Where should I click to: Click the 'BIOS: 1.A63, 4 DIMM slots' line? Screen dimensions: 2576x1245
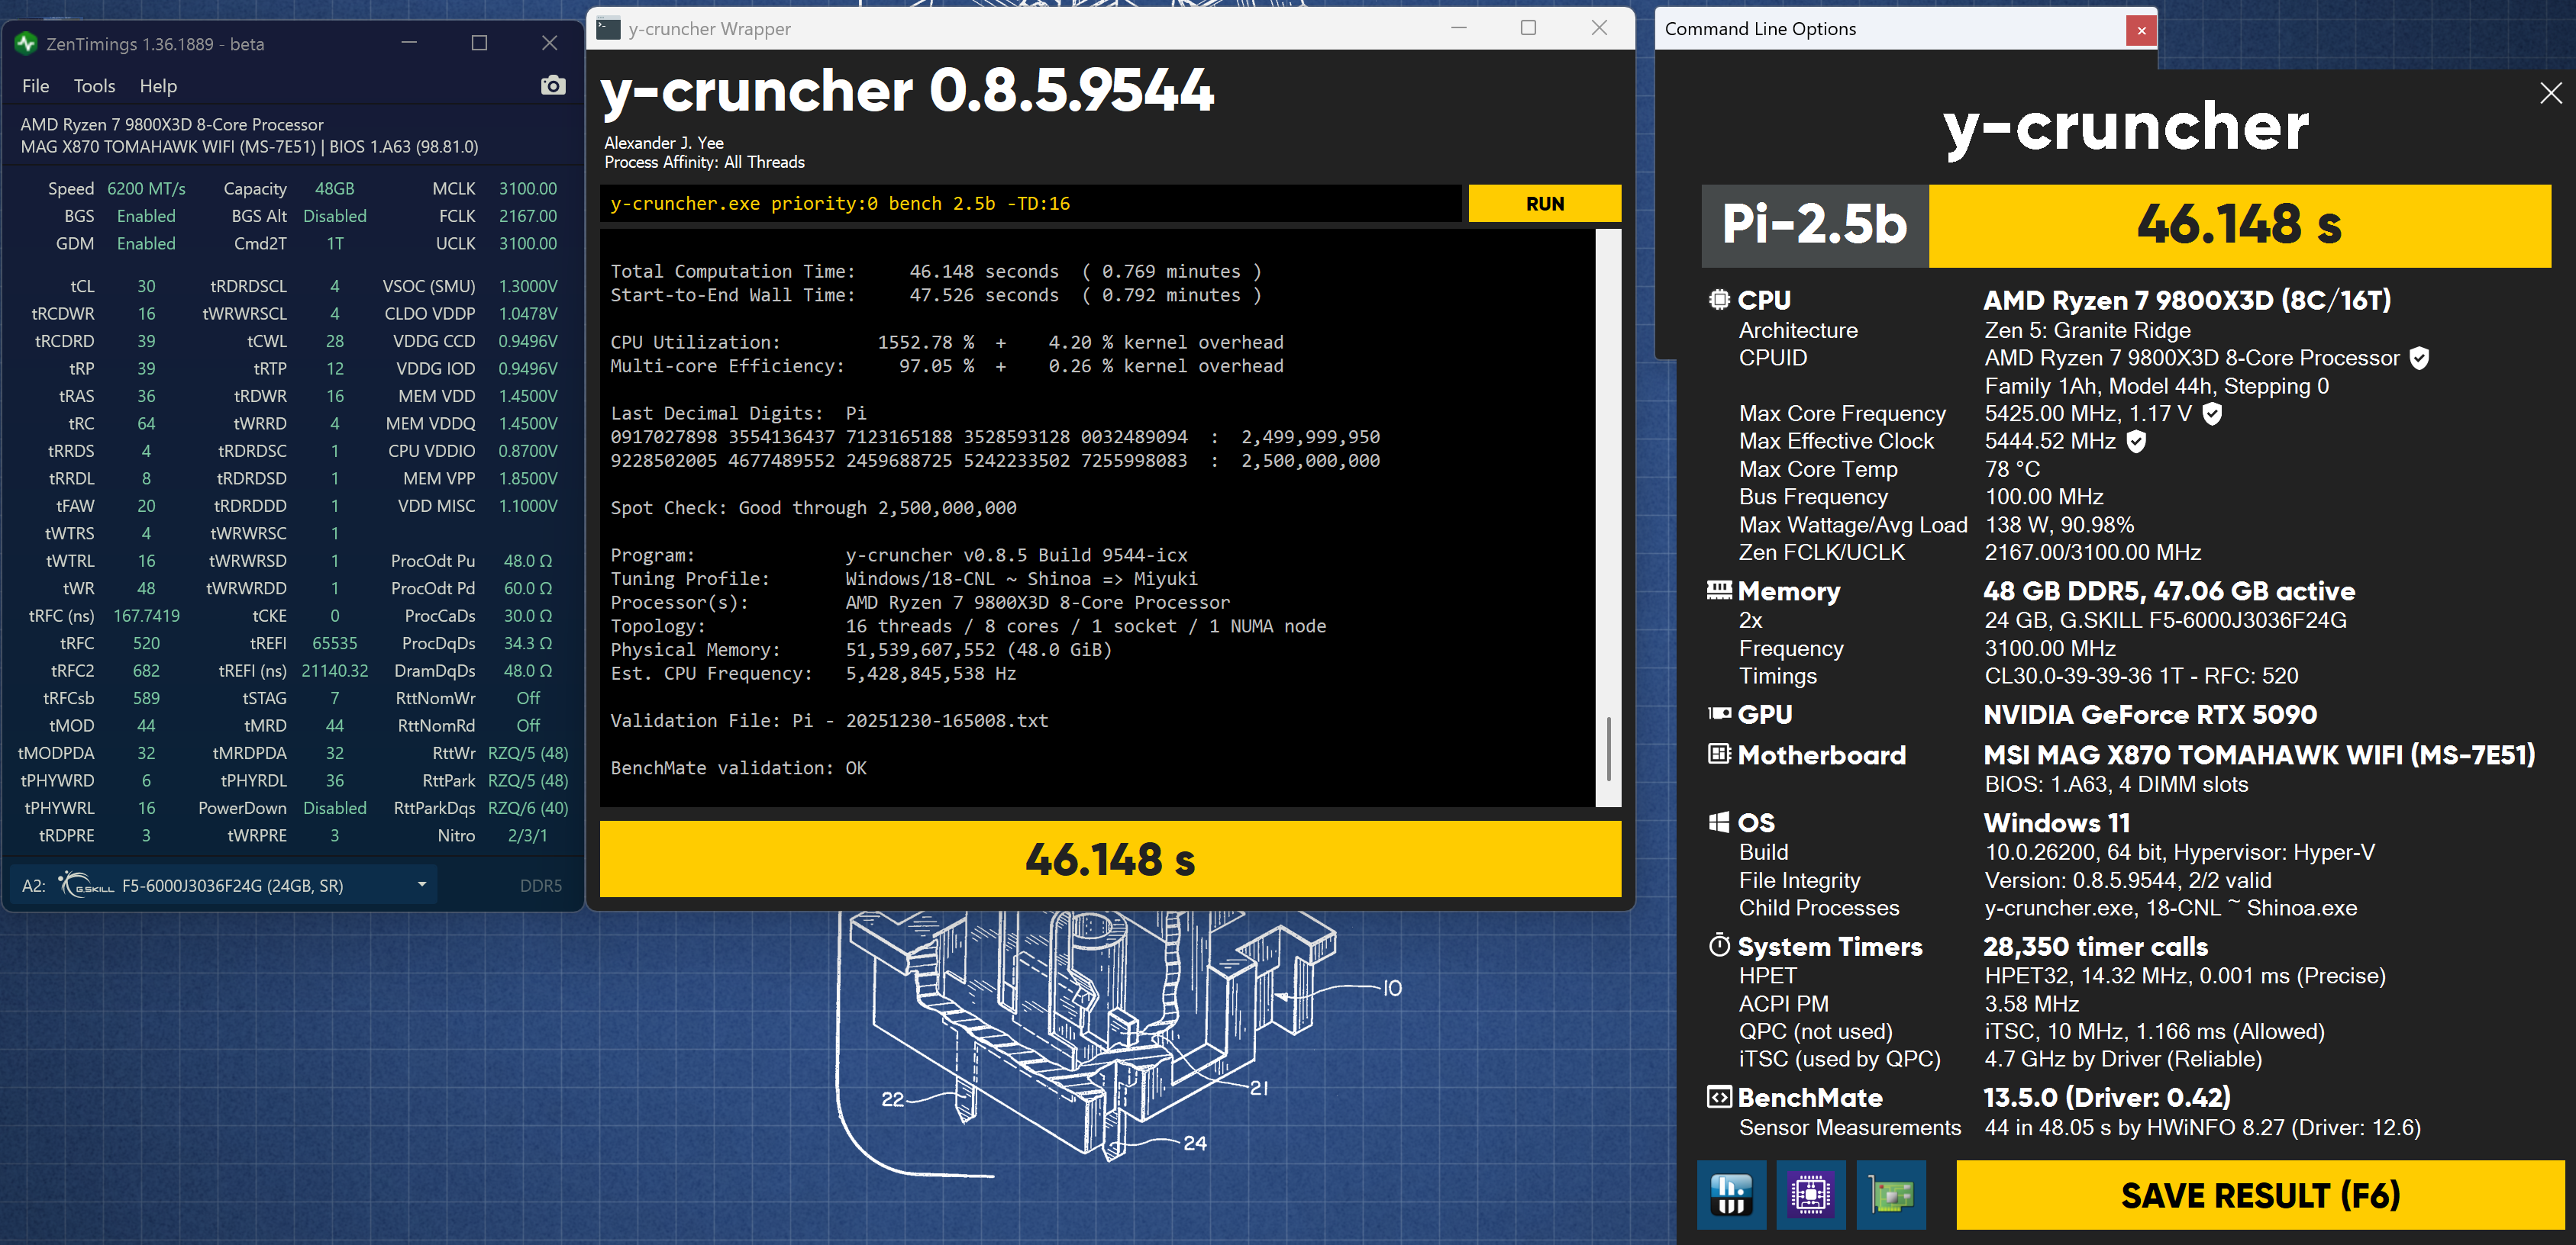(x=2116, y=784)
